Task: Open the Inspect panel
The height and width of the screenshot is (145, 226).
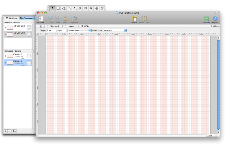Action: 215,20
